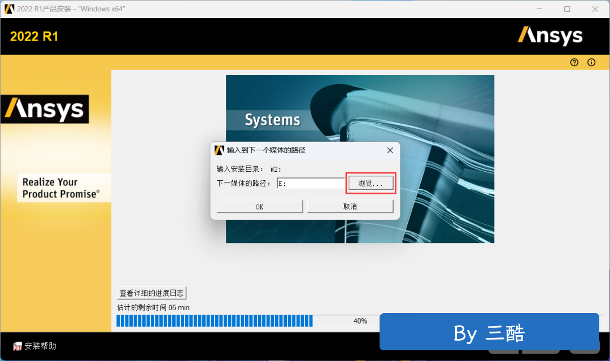View the detailed progress log
Viewport: 610px width, 361px height.
tap(152, 293)
